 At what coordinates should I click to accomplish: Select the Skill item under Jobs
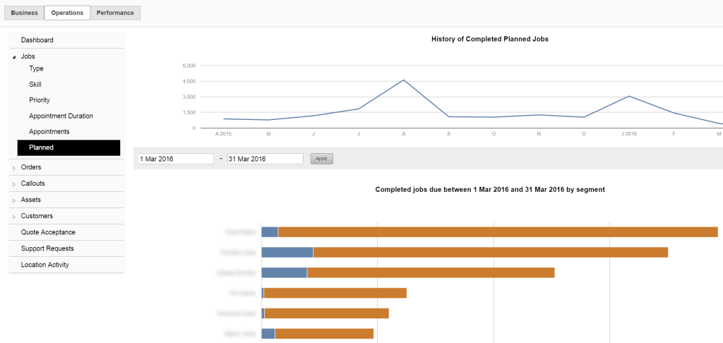pos(35,84)
